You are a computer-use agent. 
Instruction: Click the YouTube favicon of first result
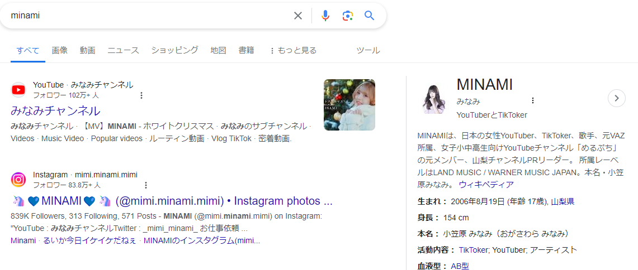18,90
